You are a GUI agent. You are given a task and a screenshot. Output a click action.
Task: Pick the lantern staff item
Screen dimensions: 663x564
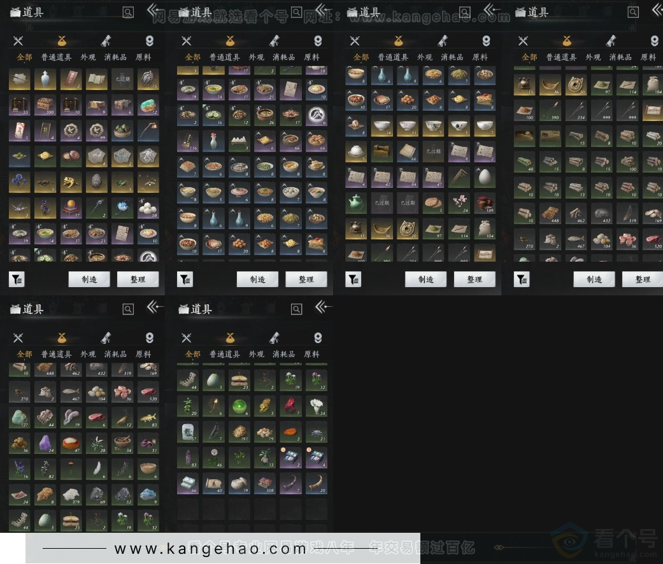(148, 131)
